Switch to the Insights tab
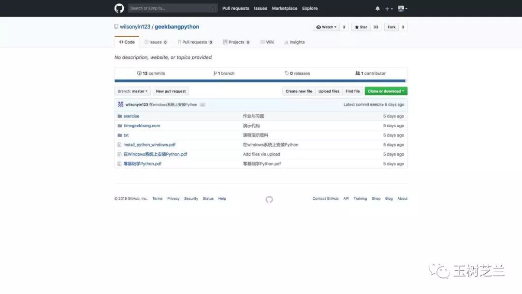Viewport: 522px width, 294px height. [294, 42]
